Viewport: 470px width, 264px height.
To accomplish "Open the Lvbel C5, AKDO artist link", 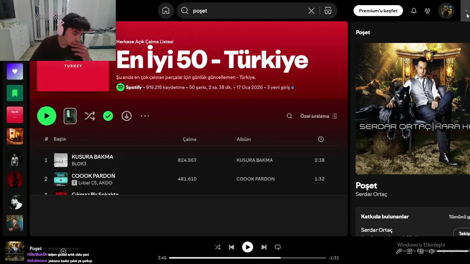I will (x=95, y=183).
